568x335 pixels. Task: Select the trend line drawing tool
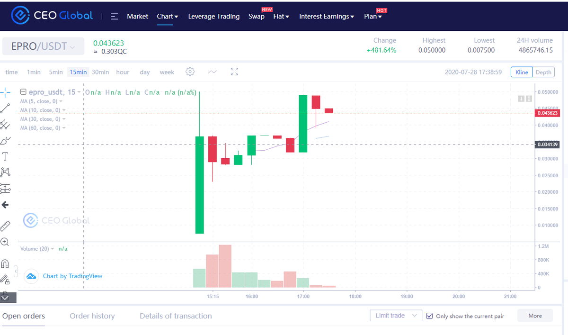click(5, 108)
